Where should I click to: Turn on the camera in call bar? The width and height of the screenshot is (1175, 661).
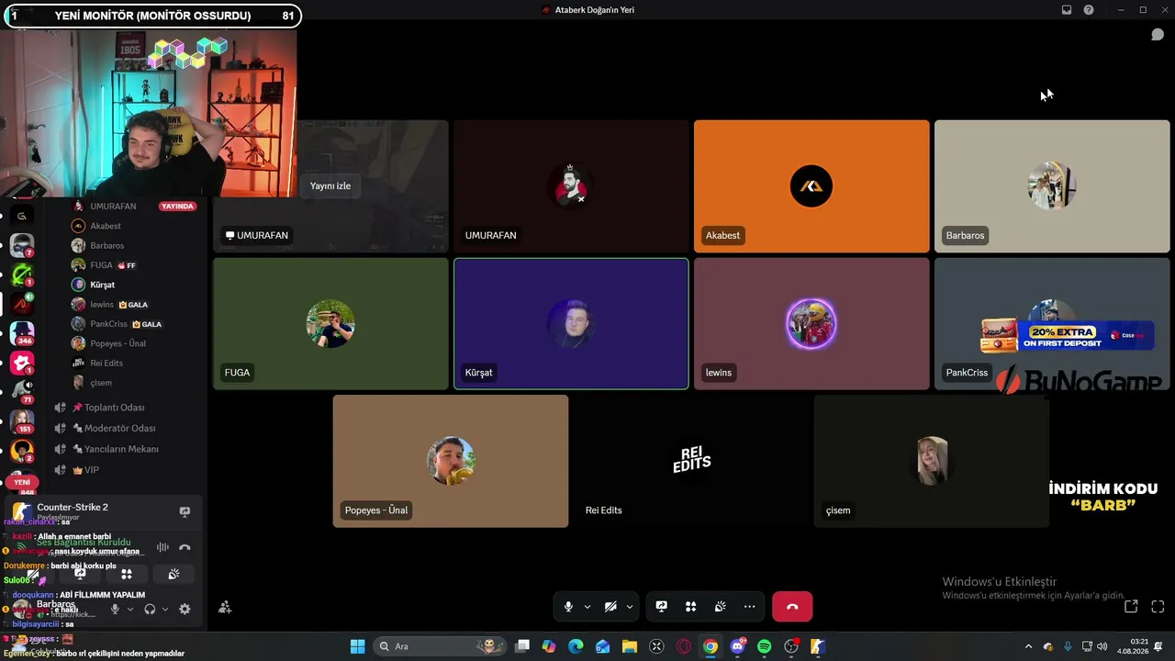point(610,607)
